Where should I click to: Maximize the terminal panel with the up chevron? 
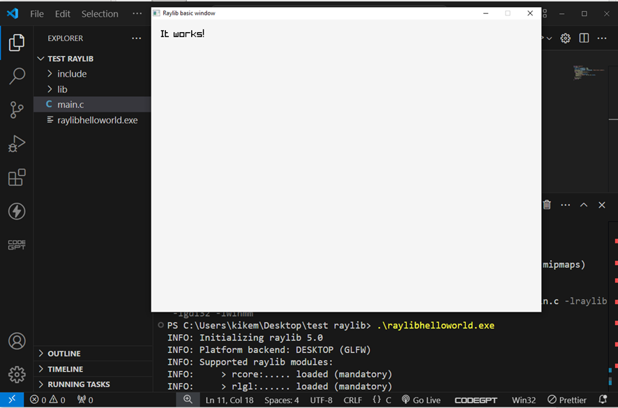pyautogui.click(x=584, y=205)
